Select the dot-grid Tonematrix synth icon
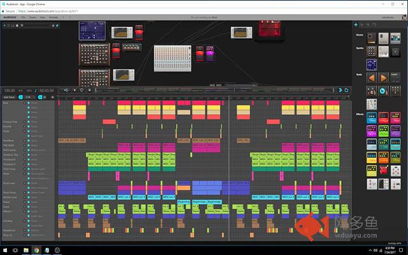 (371, 52)
